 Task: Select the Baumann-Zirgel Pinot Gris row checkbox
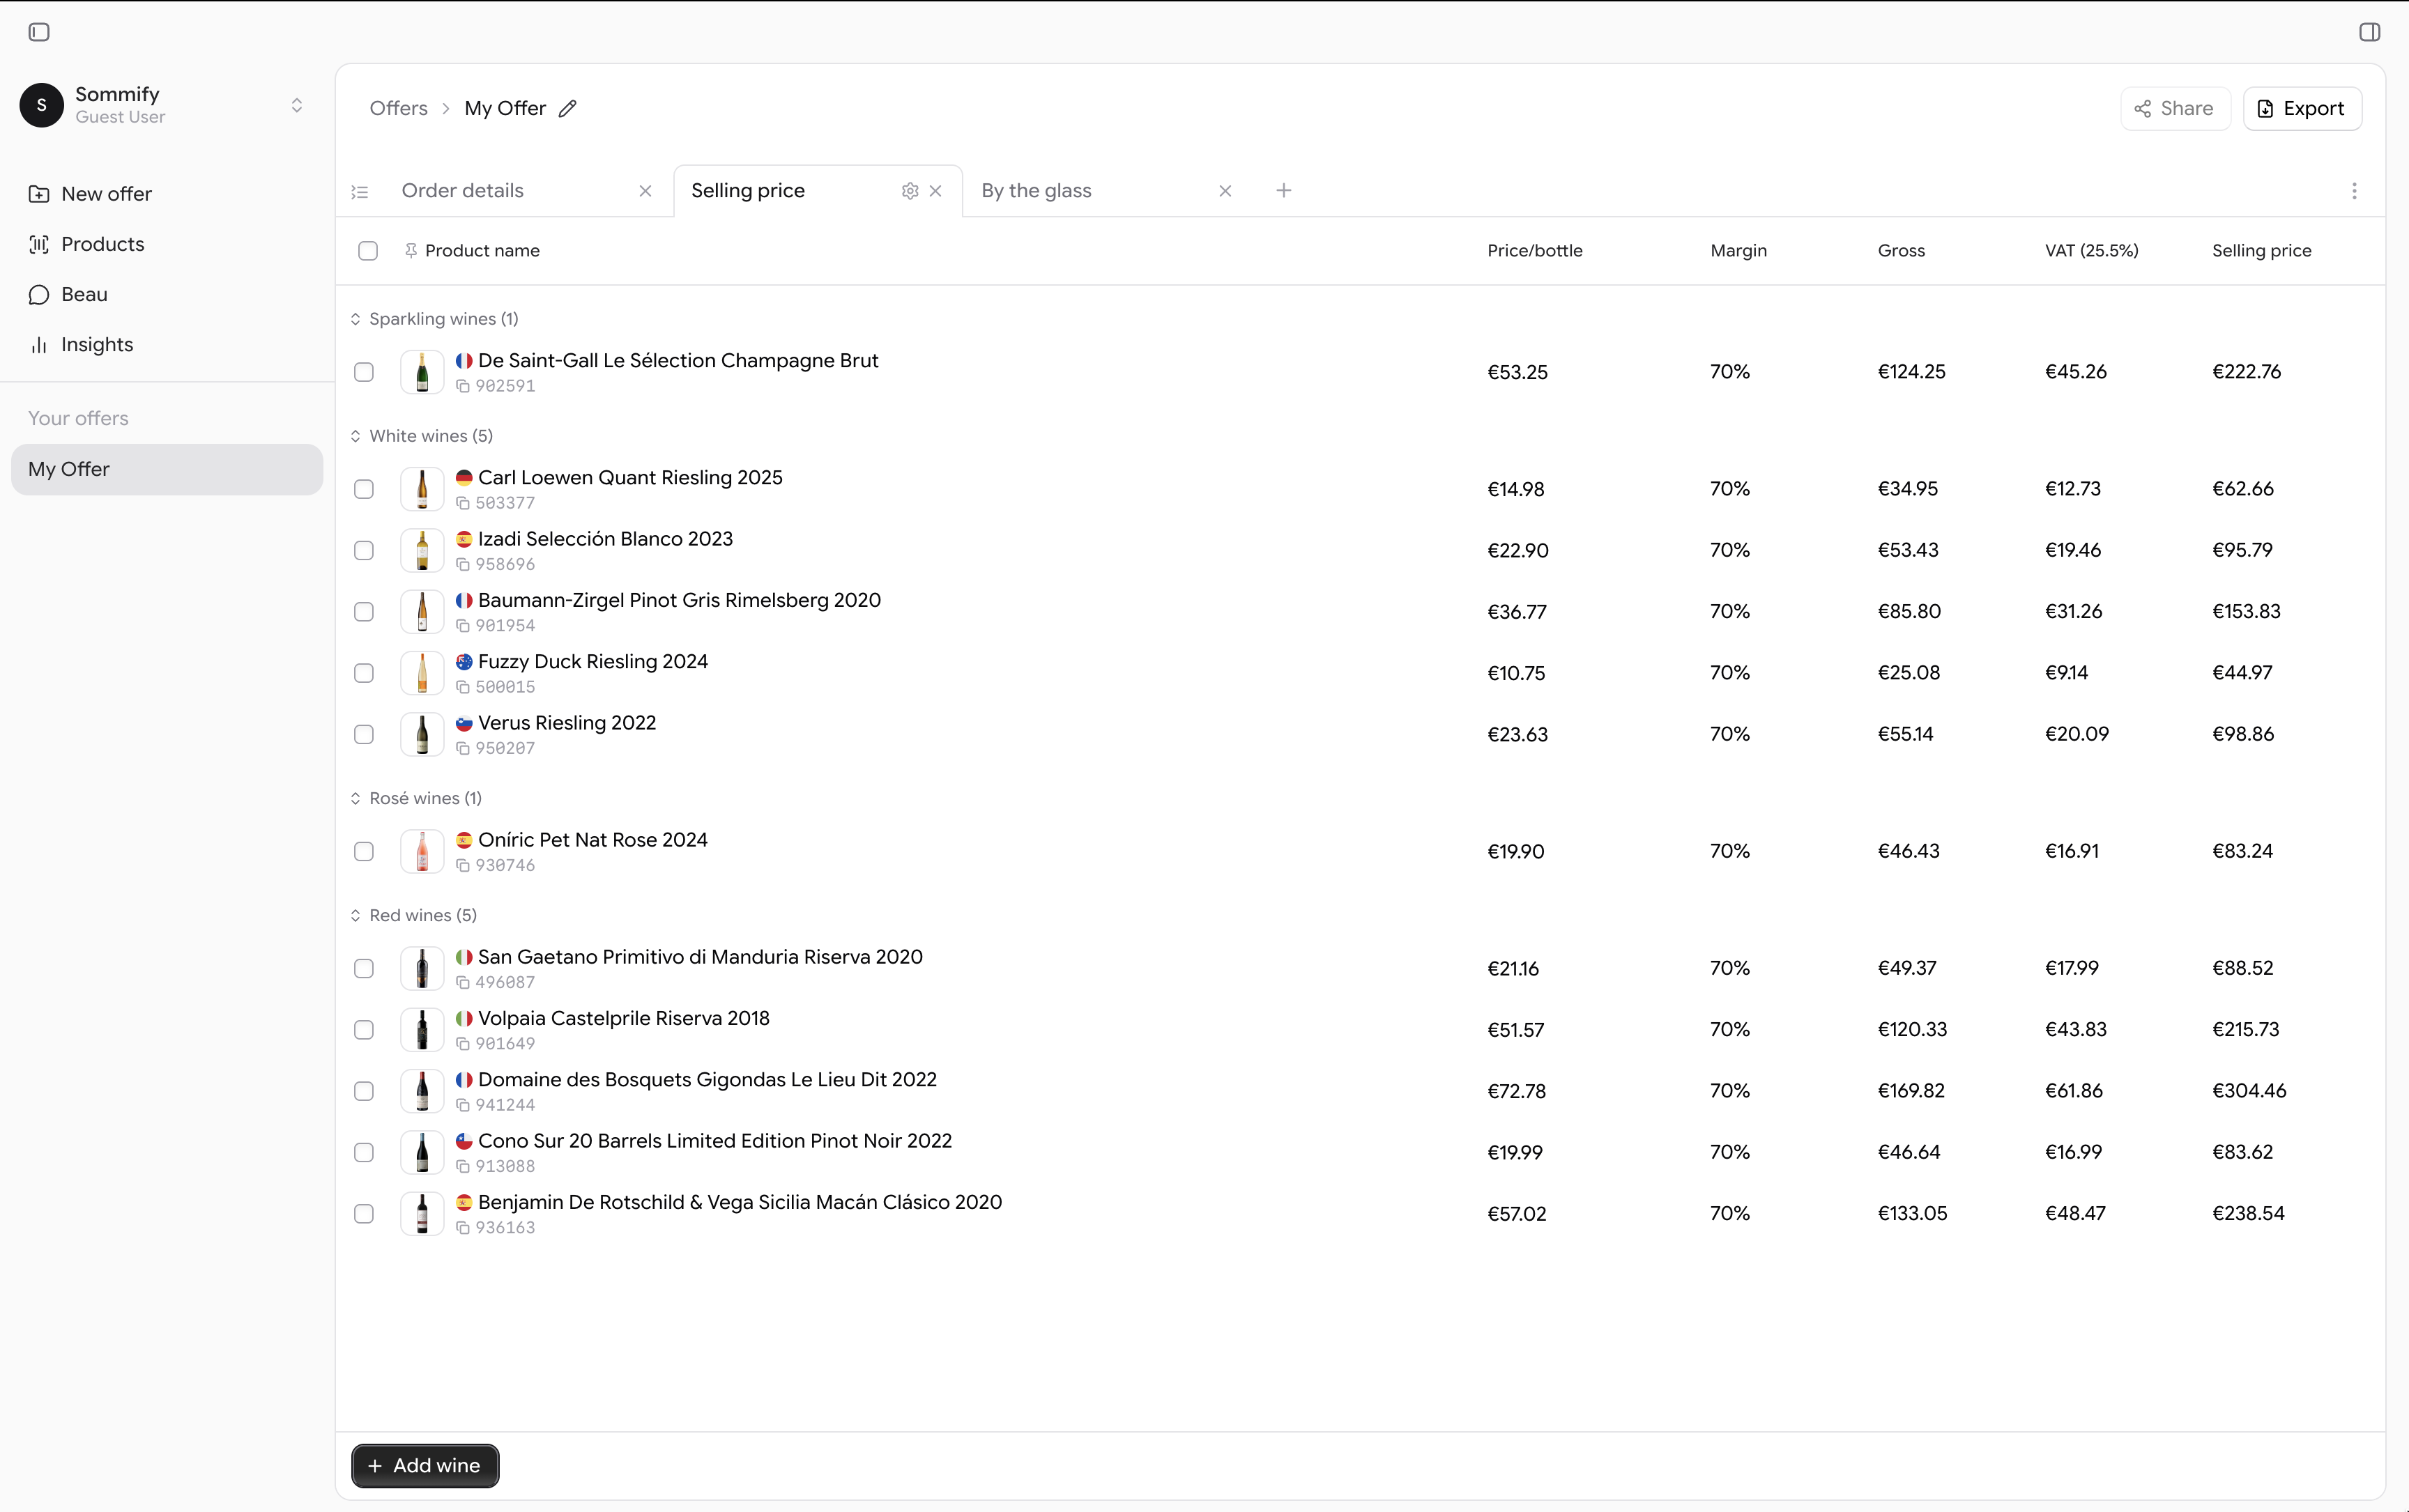click(364, 612)
